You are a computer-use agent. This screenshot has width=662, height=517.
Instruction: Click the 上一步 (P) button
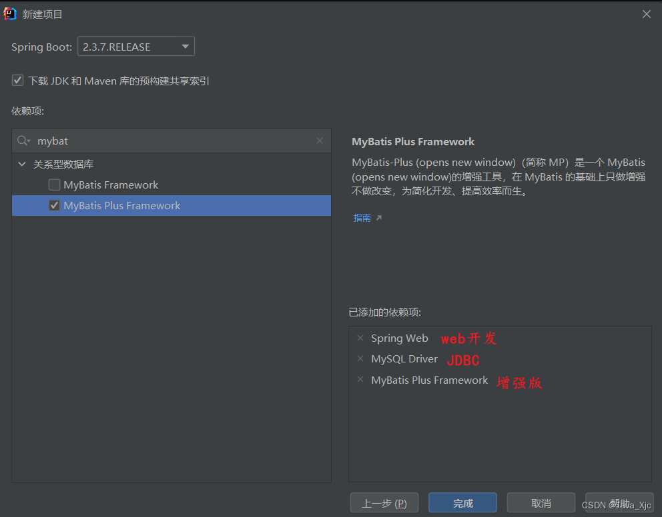384,503
